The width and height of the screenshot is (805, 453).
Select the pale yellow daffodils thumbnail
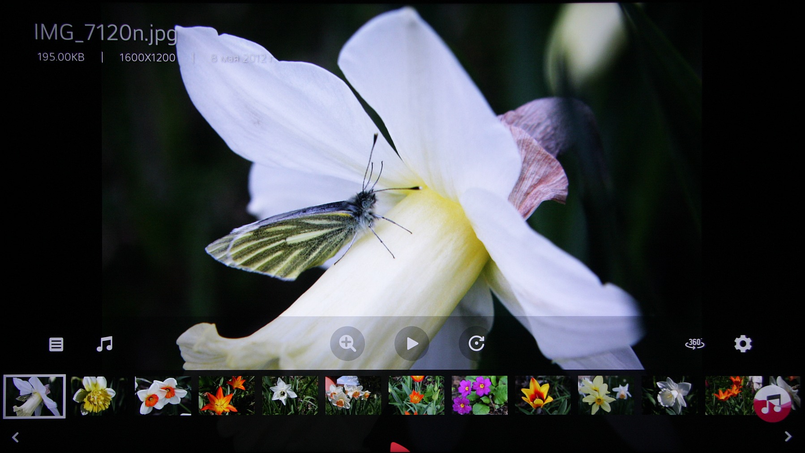pyautogui.click(x=606, y=395)
